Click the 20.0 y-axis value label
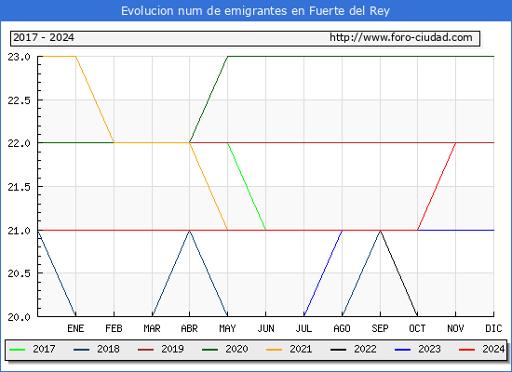 (19, 317)
